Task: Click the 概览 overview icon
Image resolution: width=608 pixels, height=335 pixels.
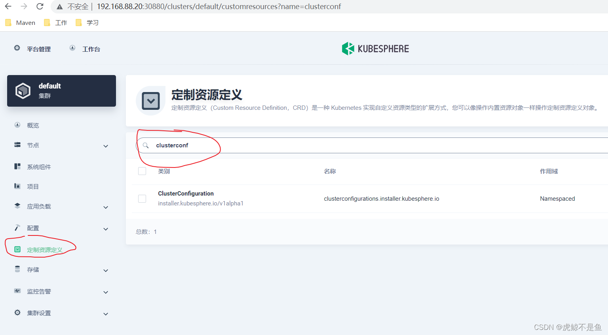Action: [17, 125]
